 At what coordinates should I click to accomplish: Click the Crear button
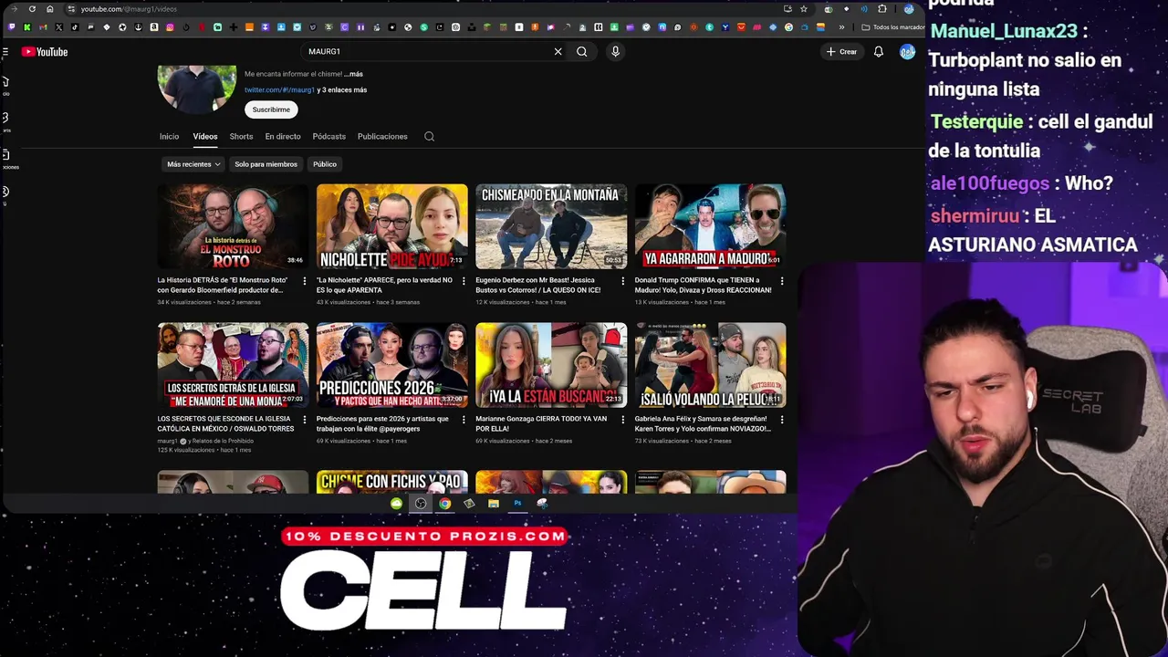point(841,52)
